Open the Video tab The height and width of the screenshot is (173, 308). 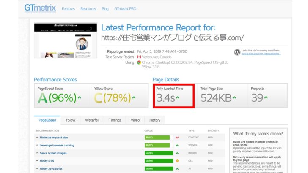[x=135, y=120]
